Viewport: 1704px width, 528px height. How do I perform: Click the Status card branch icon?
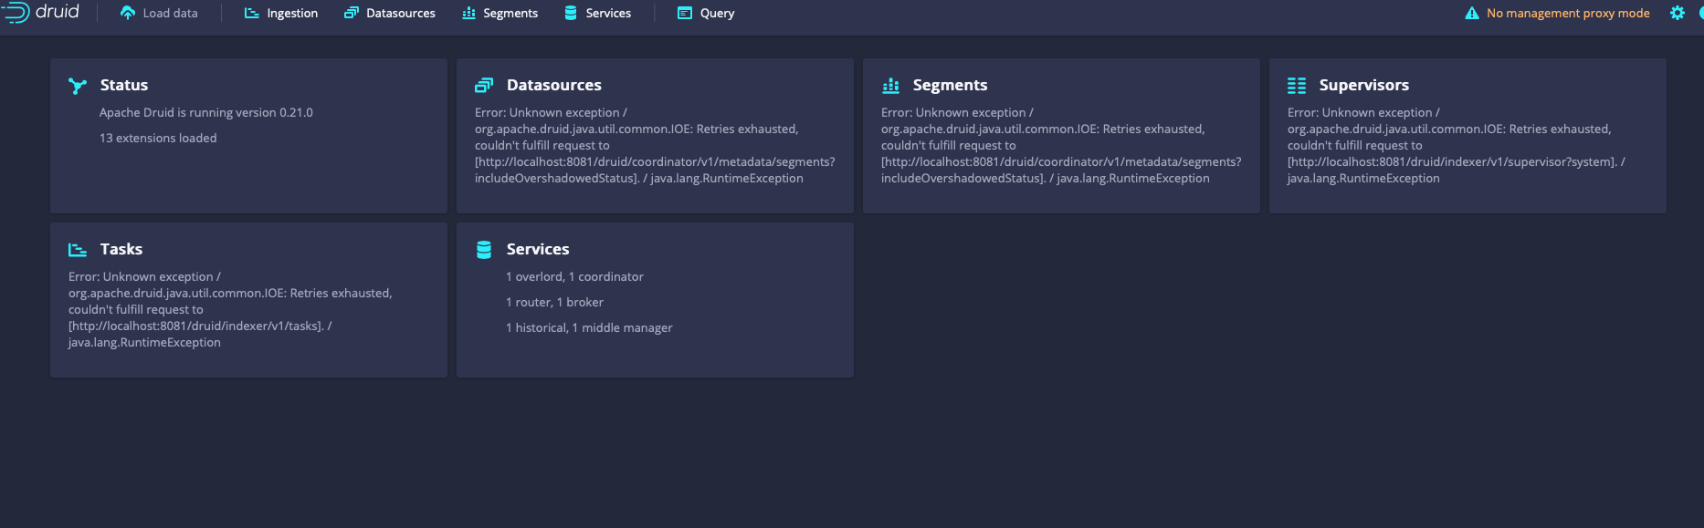click(x=78, y=86)
